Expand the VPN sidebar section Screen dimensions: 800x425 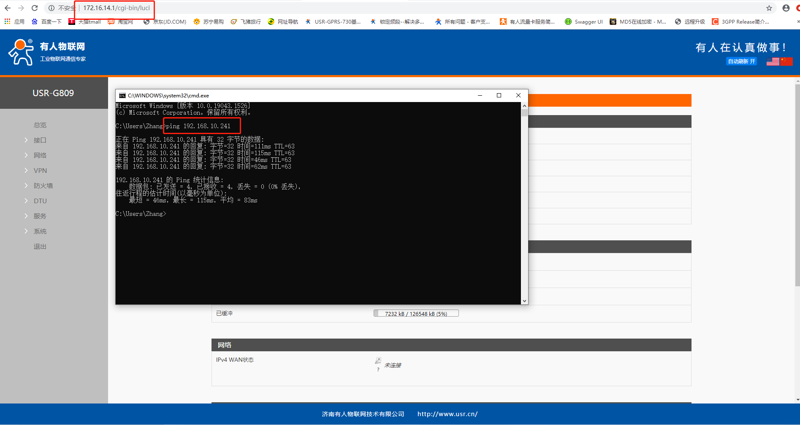40,170
